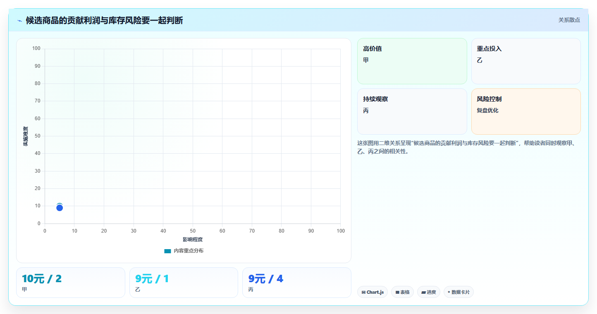597x314 pixels.
Task: Click the 10元 / 2 stat value
Action: click(x=42, y=279)
